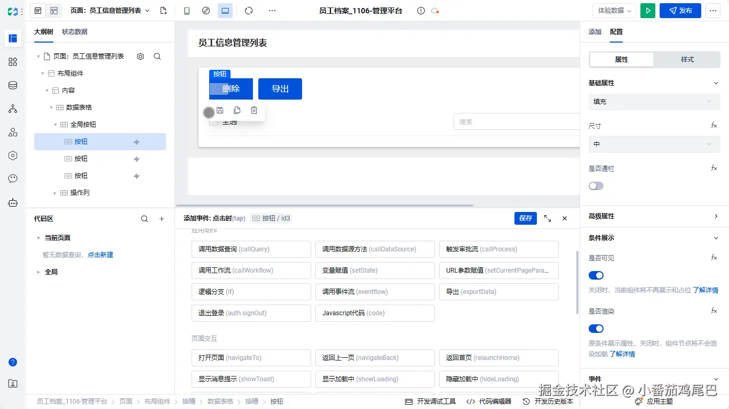
Task: Toggle the 是否可见 switch
Action: click(596, 275)
